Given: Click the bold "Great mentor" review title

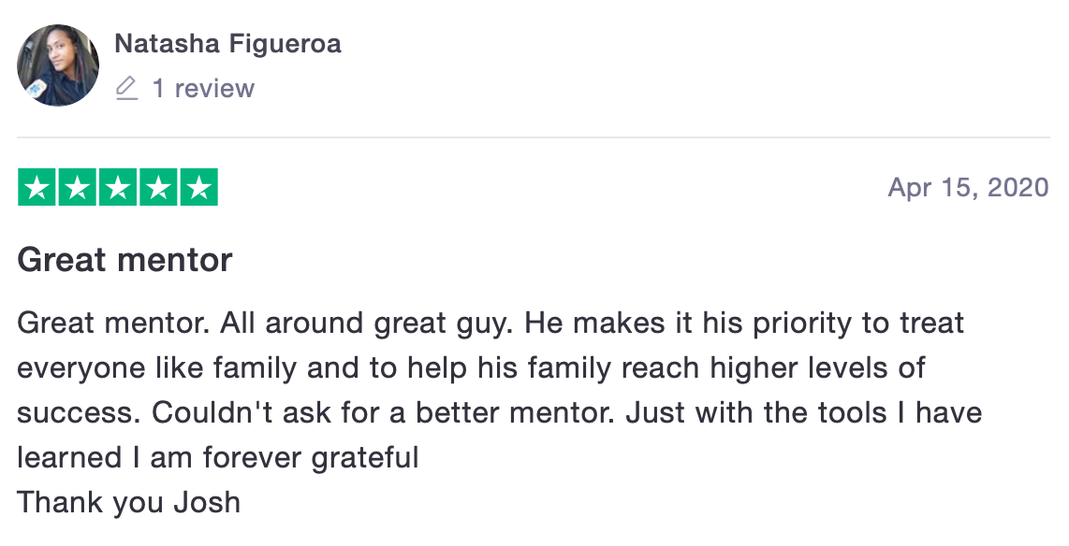Looking at the screenshot, I should (124, 259).
